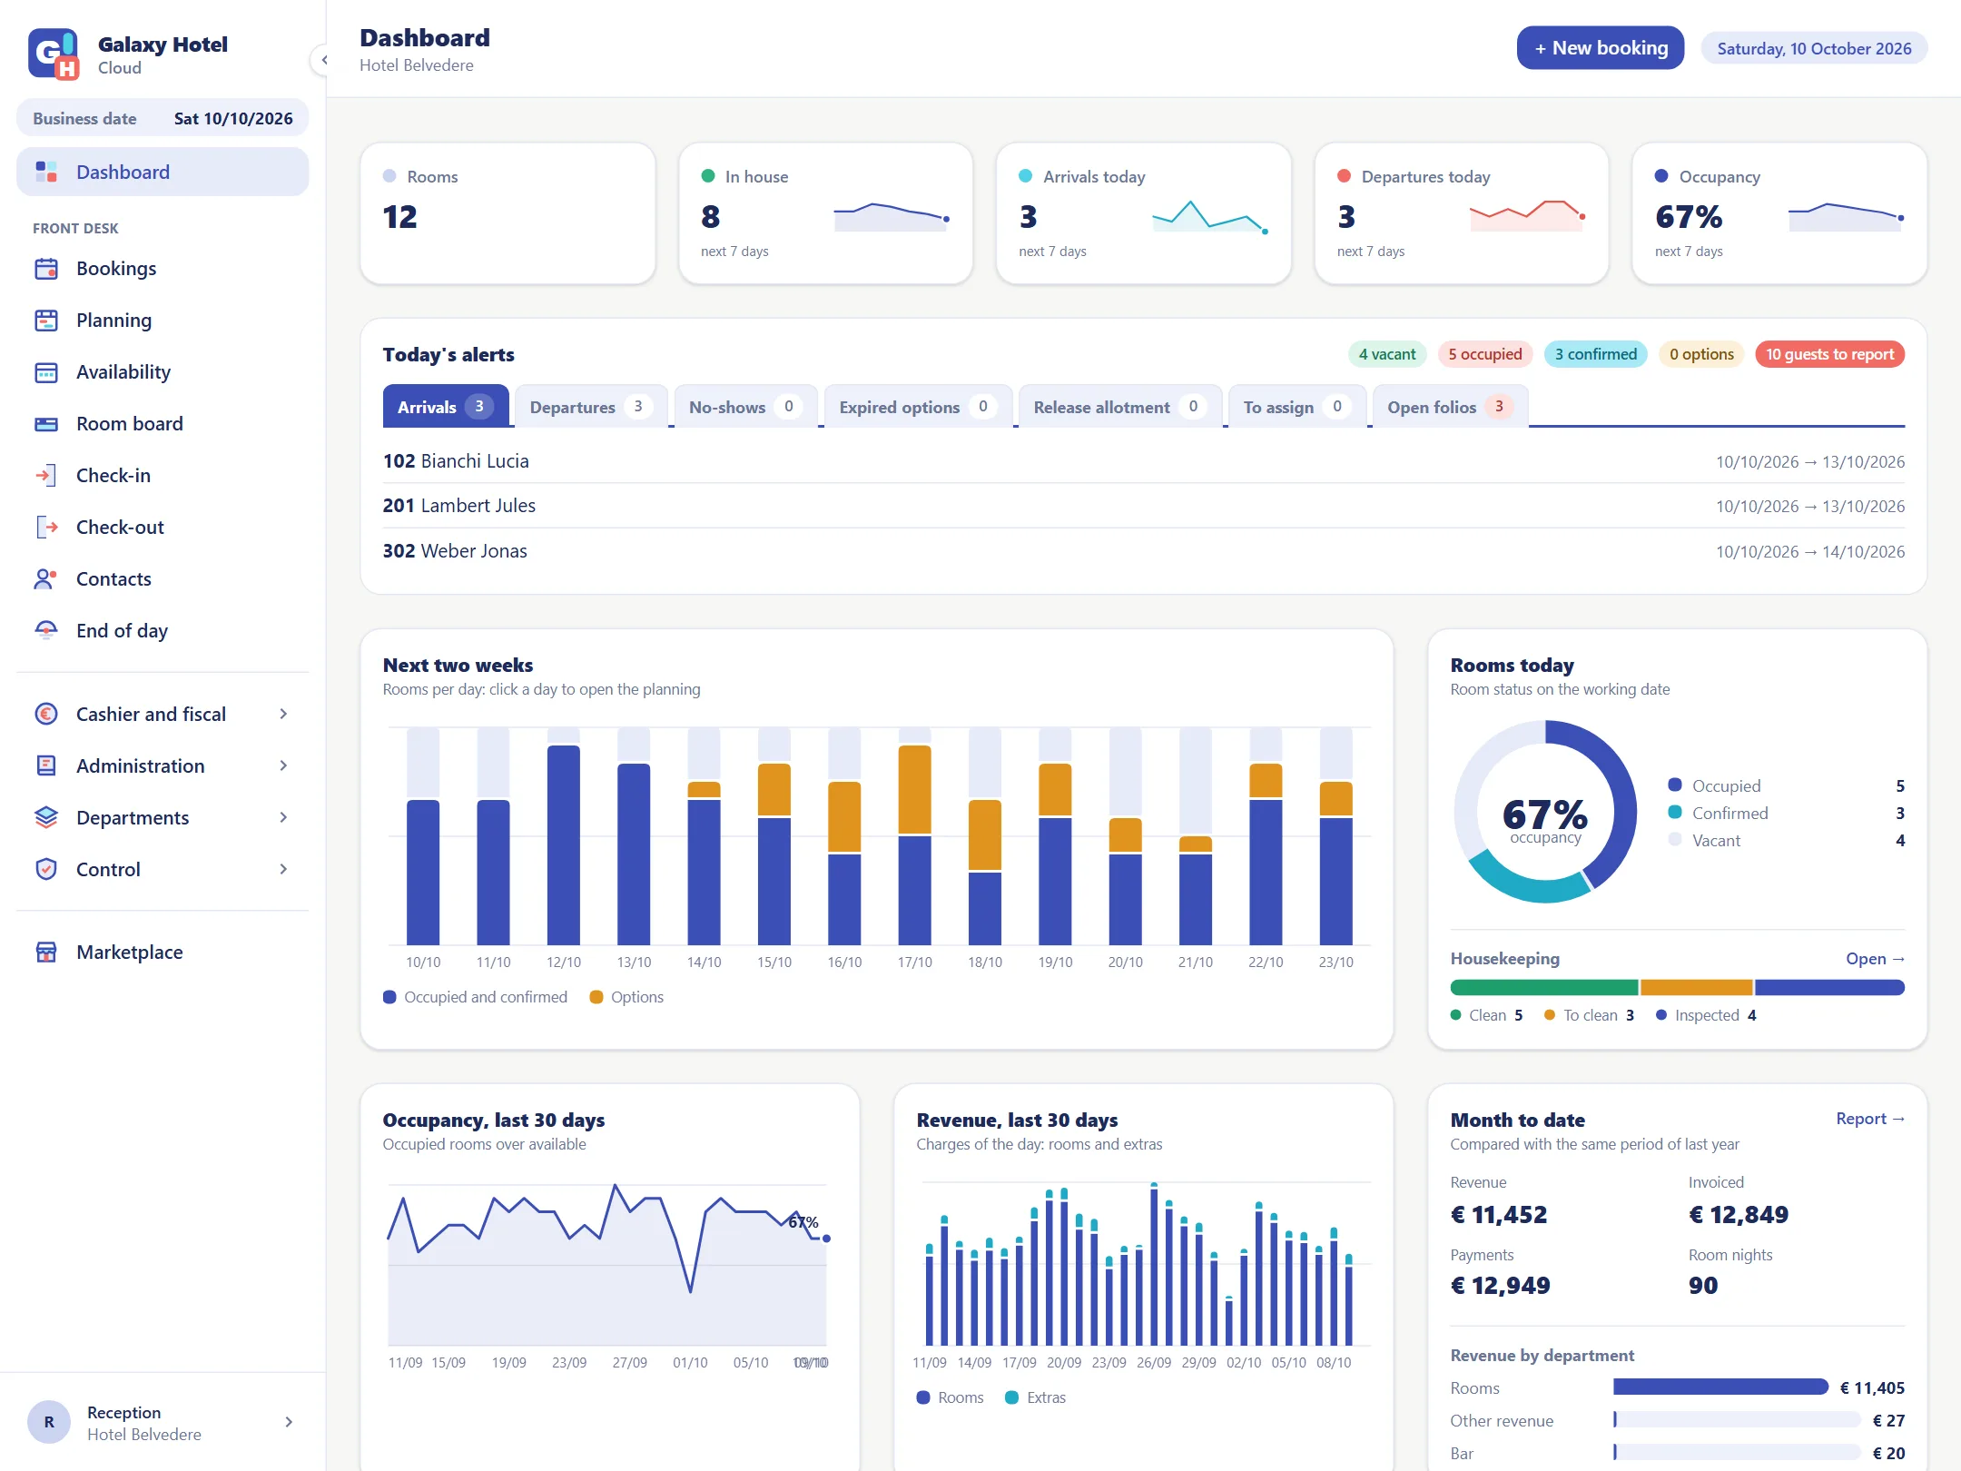Open arrival 102 Bianchi Lucia
Viewport: 1961px width, 1471px height.
pyautogui.click(x=1143, y=461)
